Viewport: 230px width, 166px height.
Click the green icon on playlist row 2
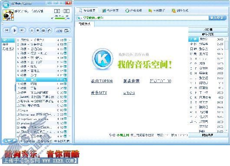pyautogui.click(x=65, y=44)
